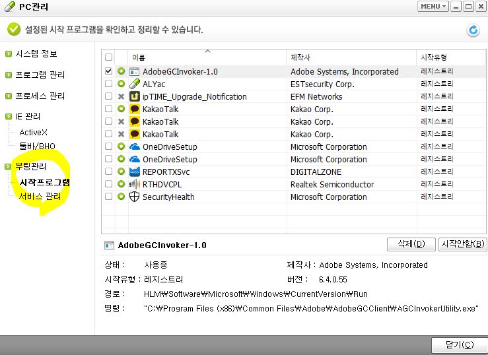Click the X status icon of ipTIME_Upgrade_Notification

click(121, 96)
